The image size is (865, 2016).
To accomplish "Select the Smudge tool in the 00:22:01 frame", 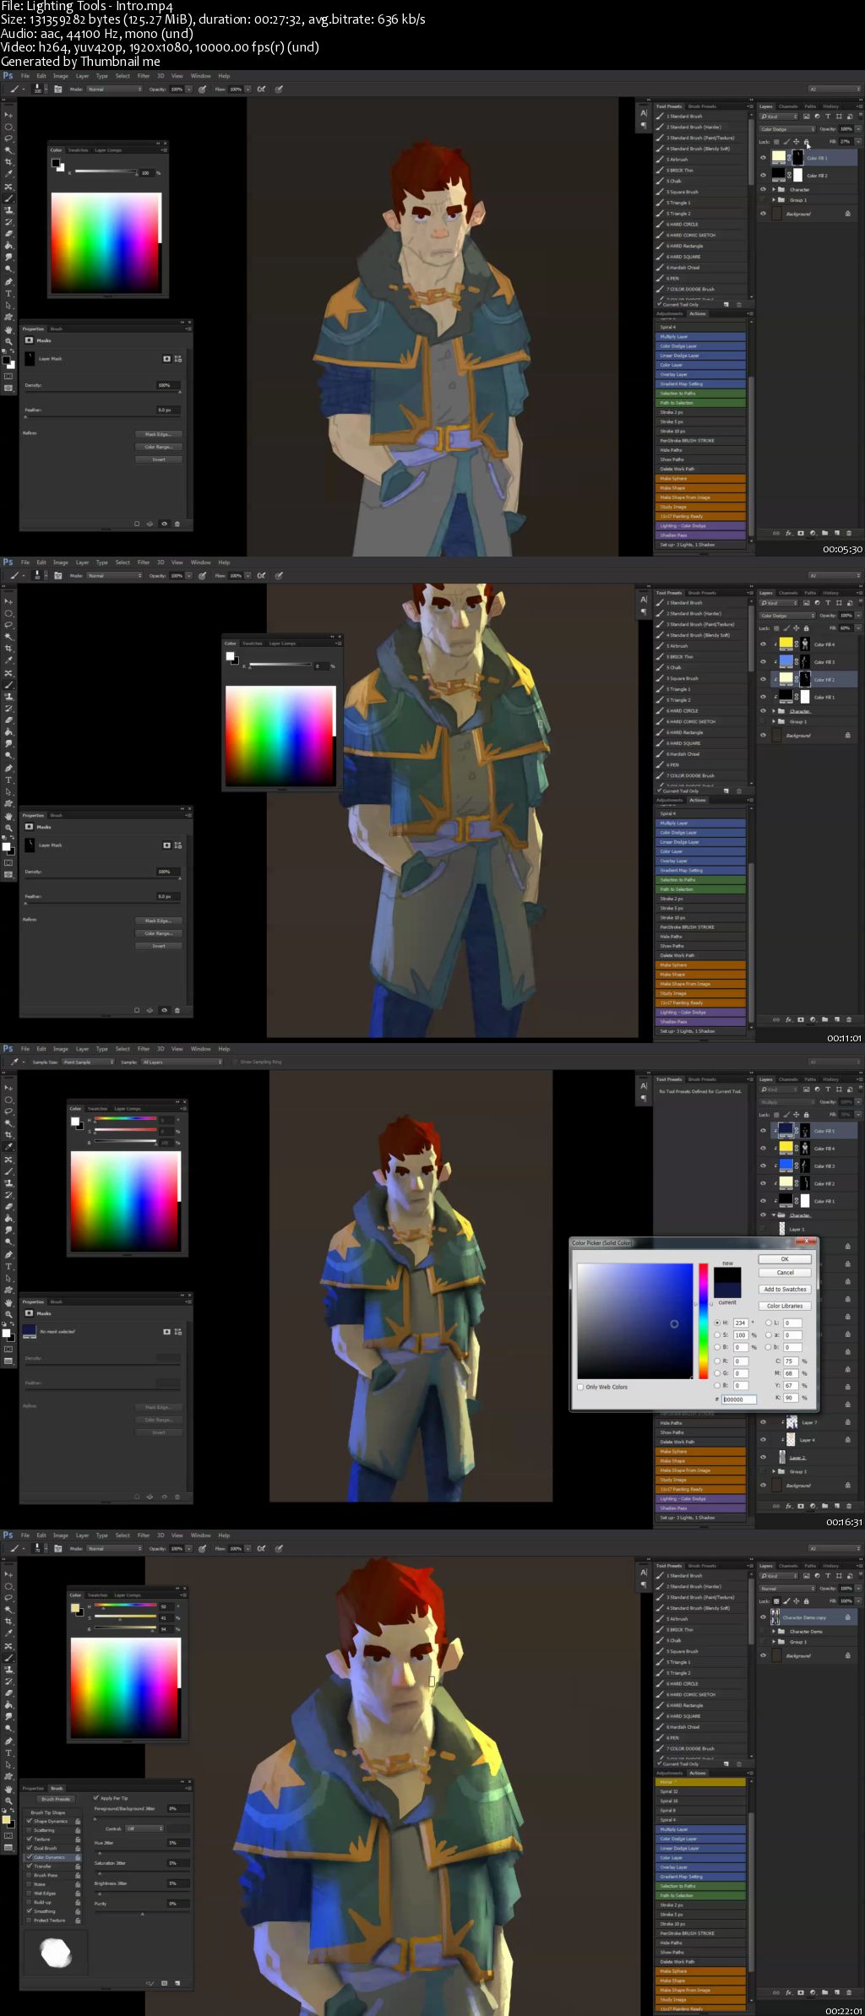I will point(8,1717).
